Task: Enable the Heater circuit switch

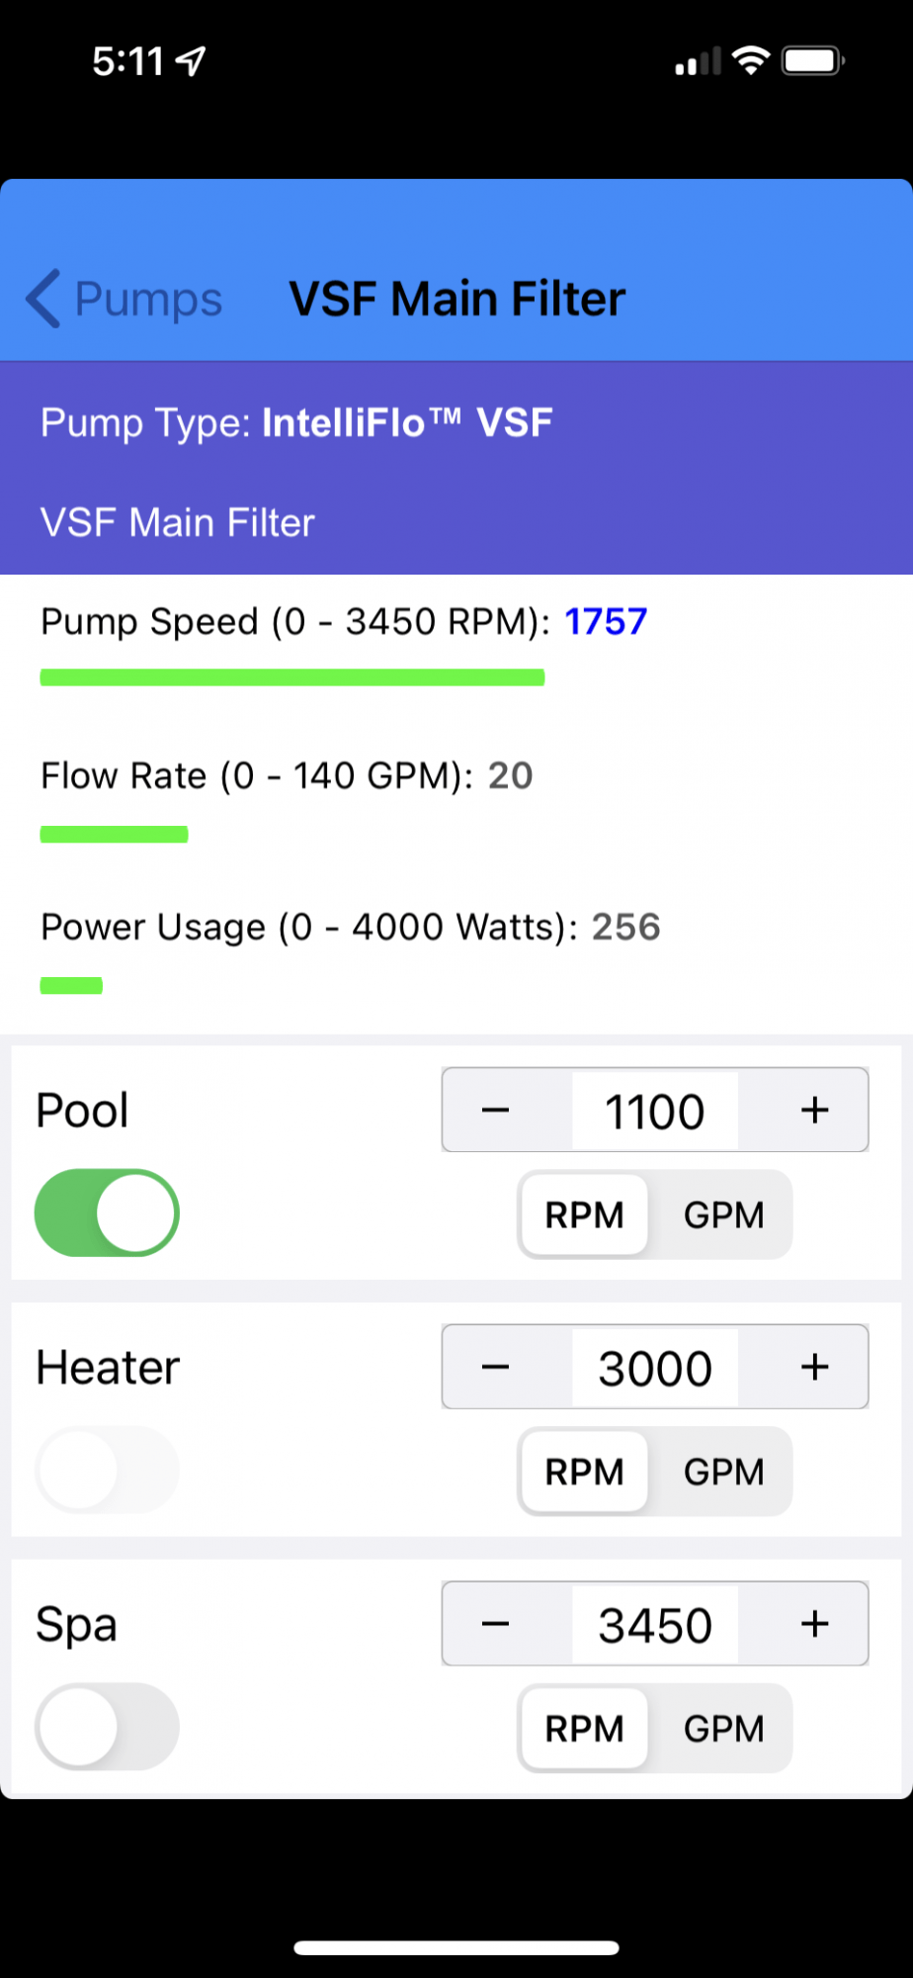Action: (x=107, y=1470)
